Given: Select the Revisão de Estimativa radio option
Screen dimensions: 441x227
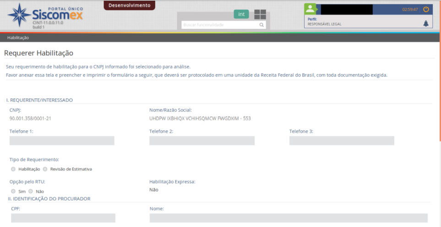Looking at the screenshot, I should [x=45, y=169].
